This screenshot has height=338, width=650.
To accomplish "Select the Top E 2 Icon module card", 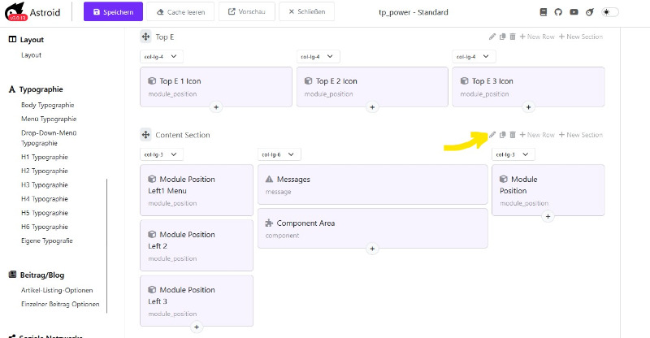I will [372, 87].
